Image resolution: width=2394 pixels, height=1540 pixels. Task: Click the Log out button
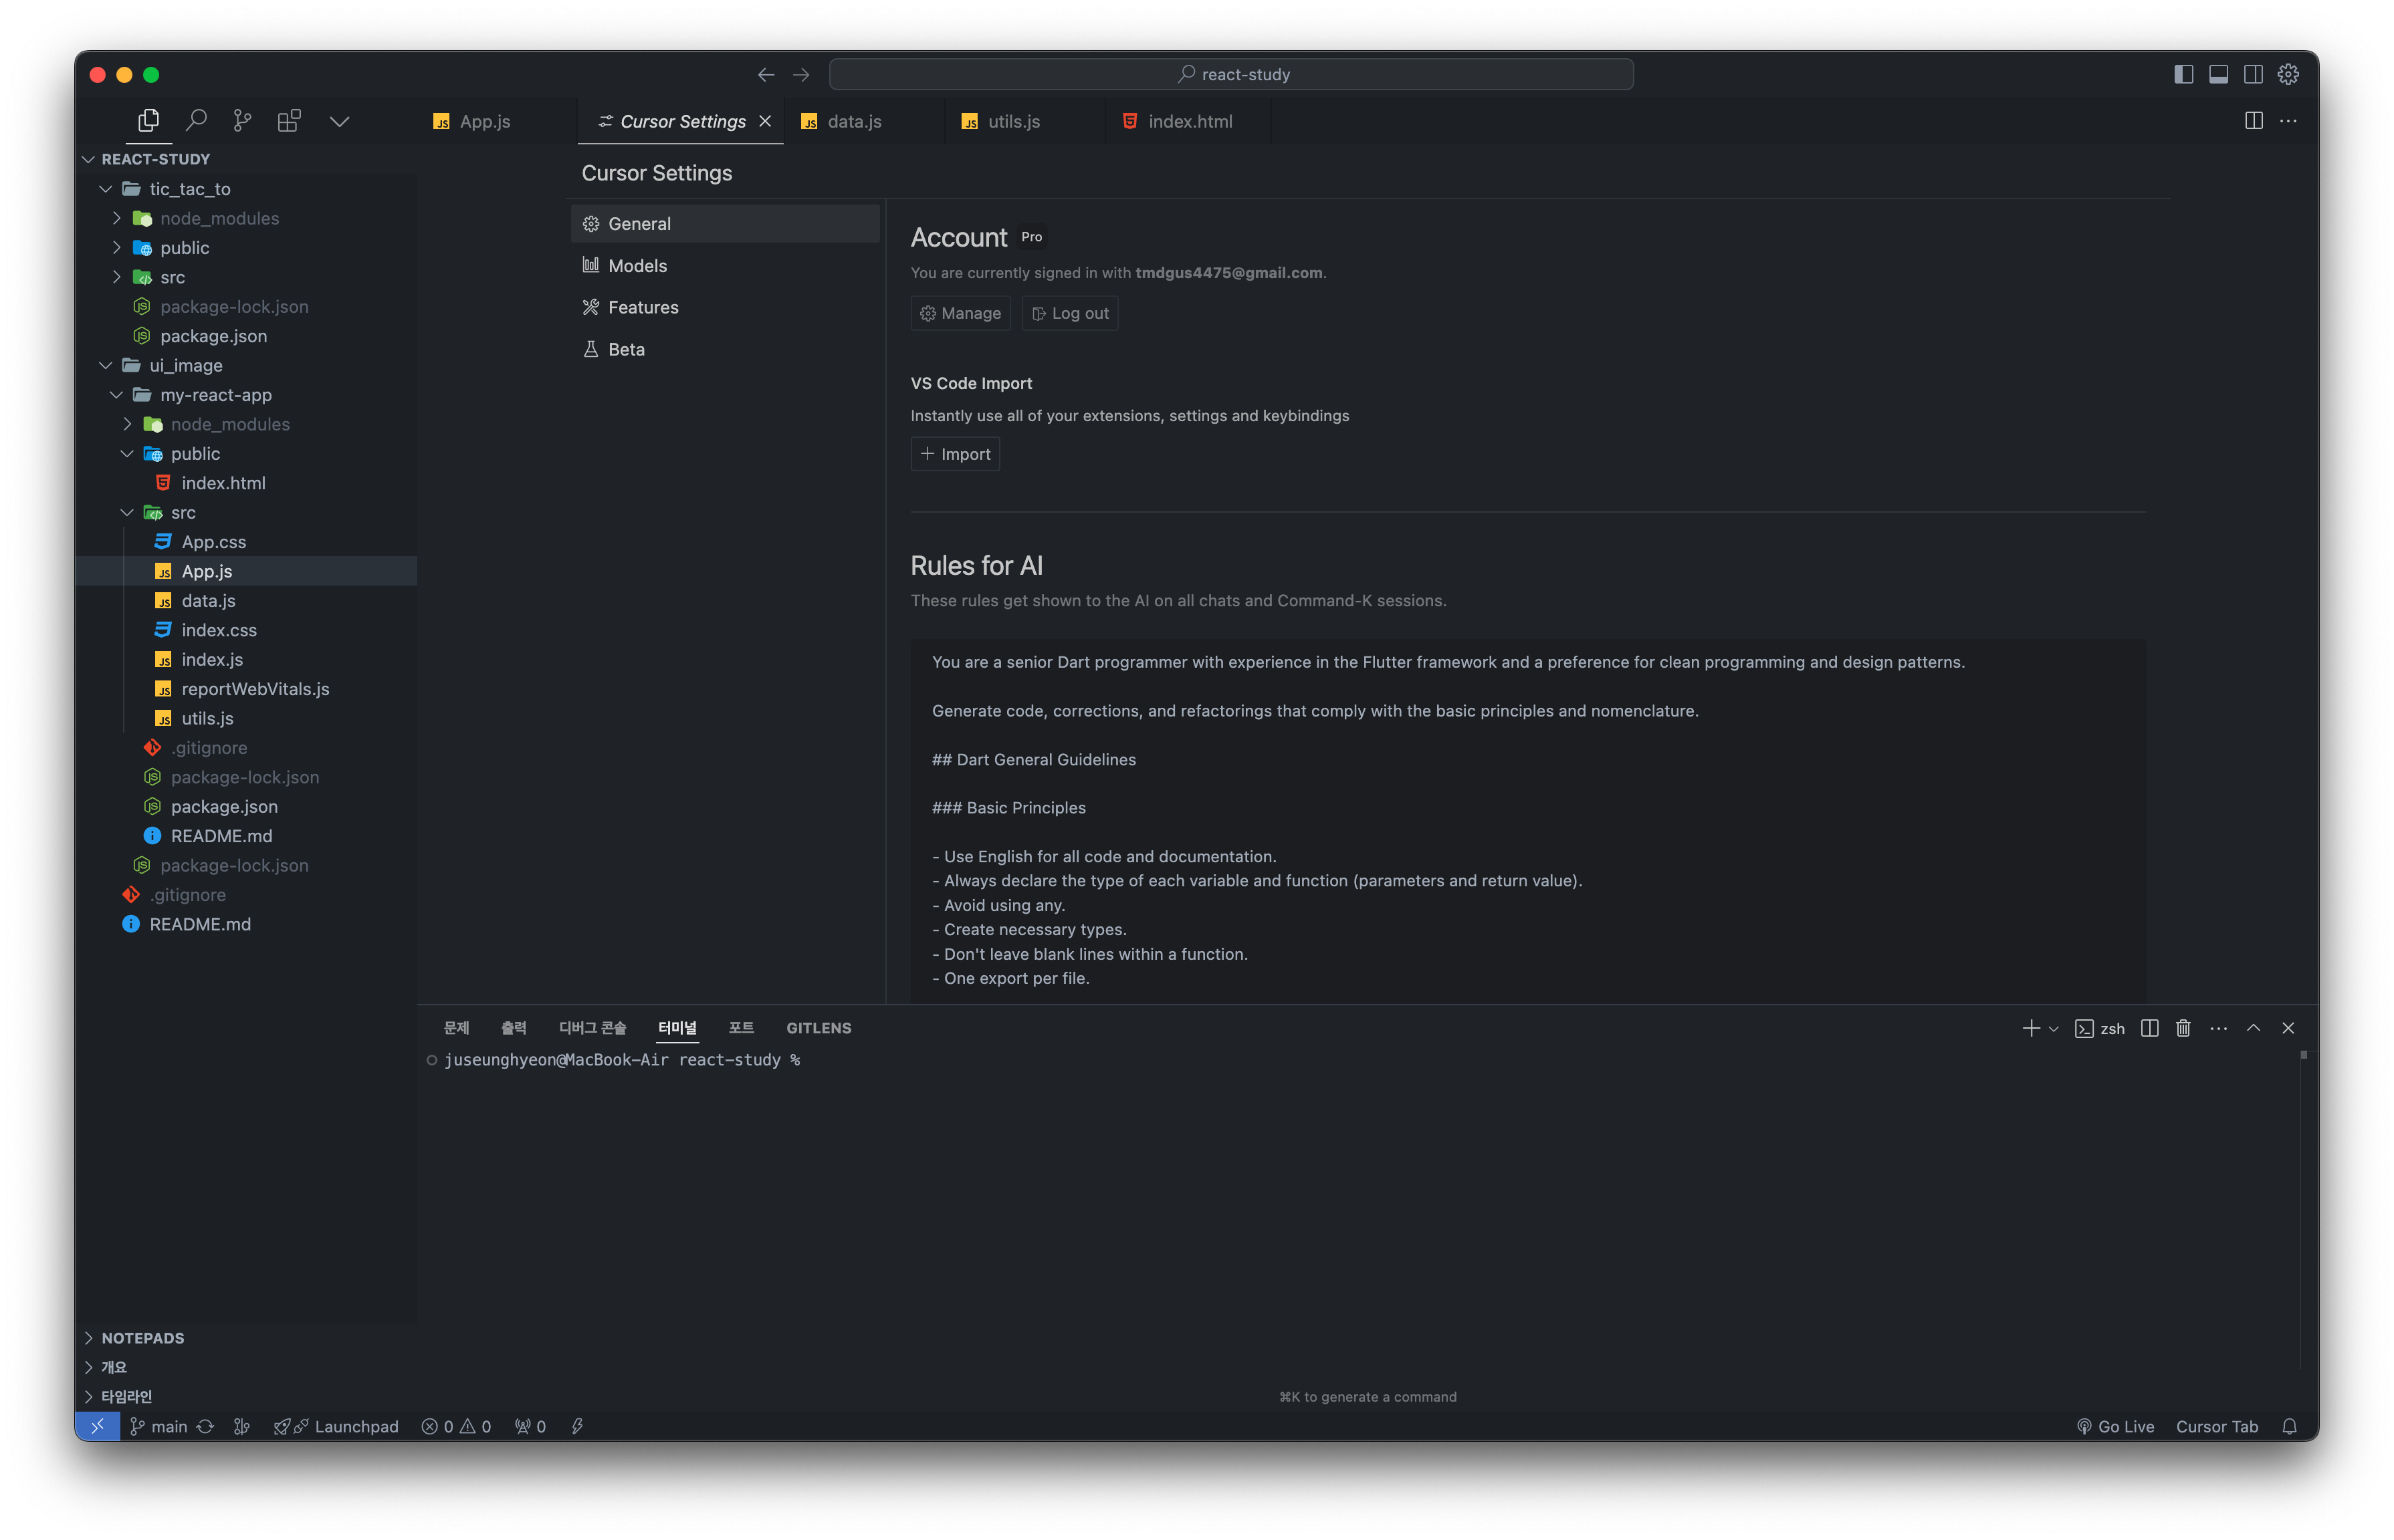tap(1069, 313)
